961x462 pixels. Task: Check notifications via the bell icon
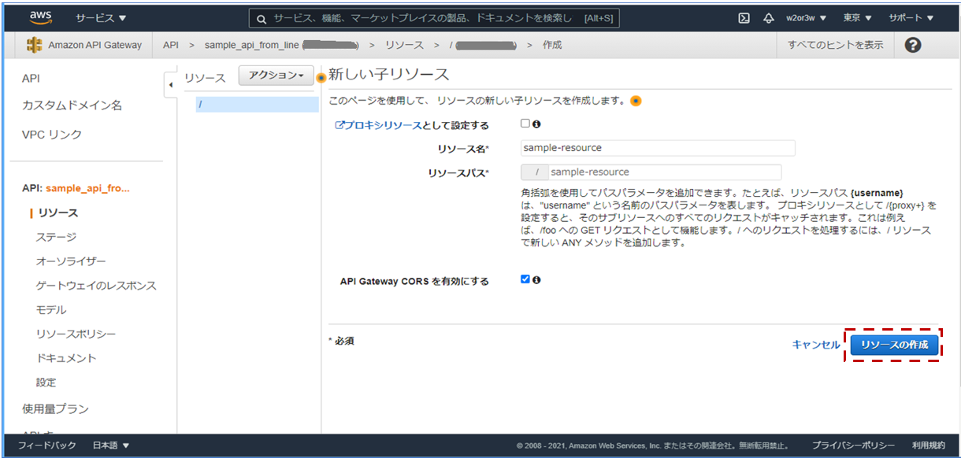[x=769, y=17]
